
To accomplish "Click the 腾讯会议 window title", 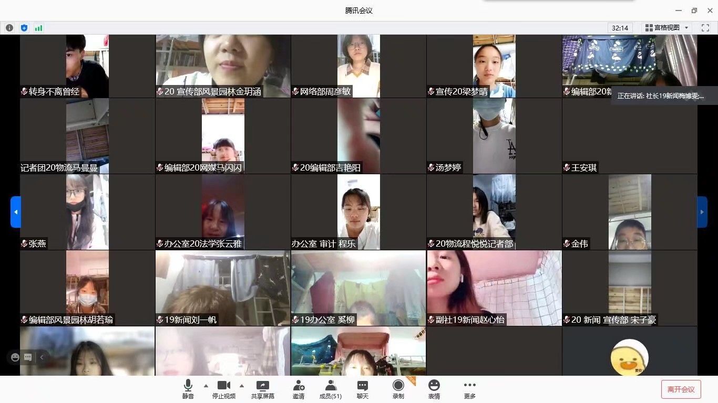I will point(359,10).
